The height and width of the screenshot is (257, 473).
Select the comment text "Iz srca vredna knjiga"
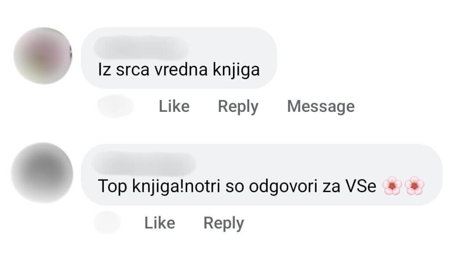(x=179, y=70)
